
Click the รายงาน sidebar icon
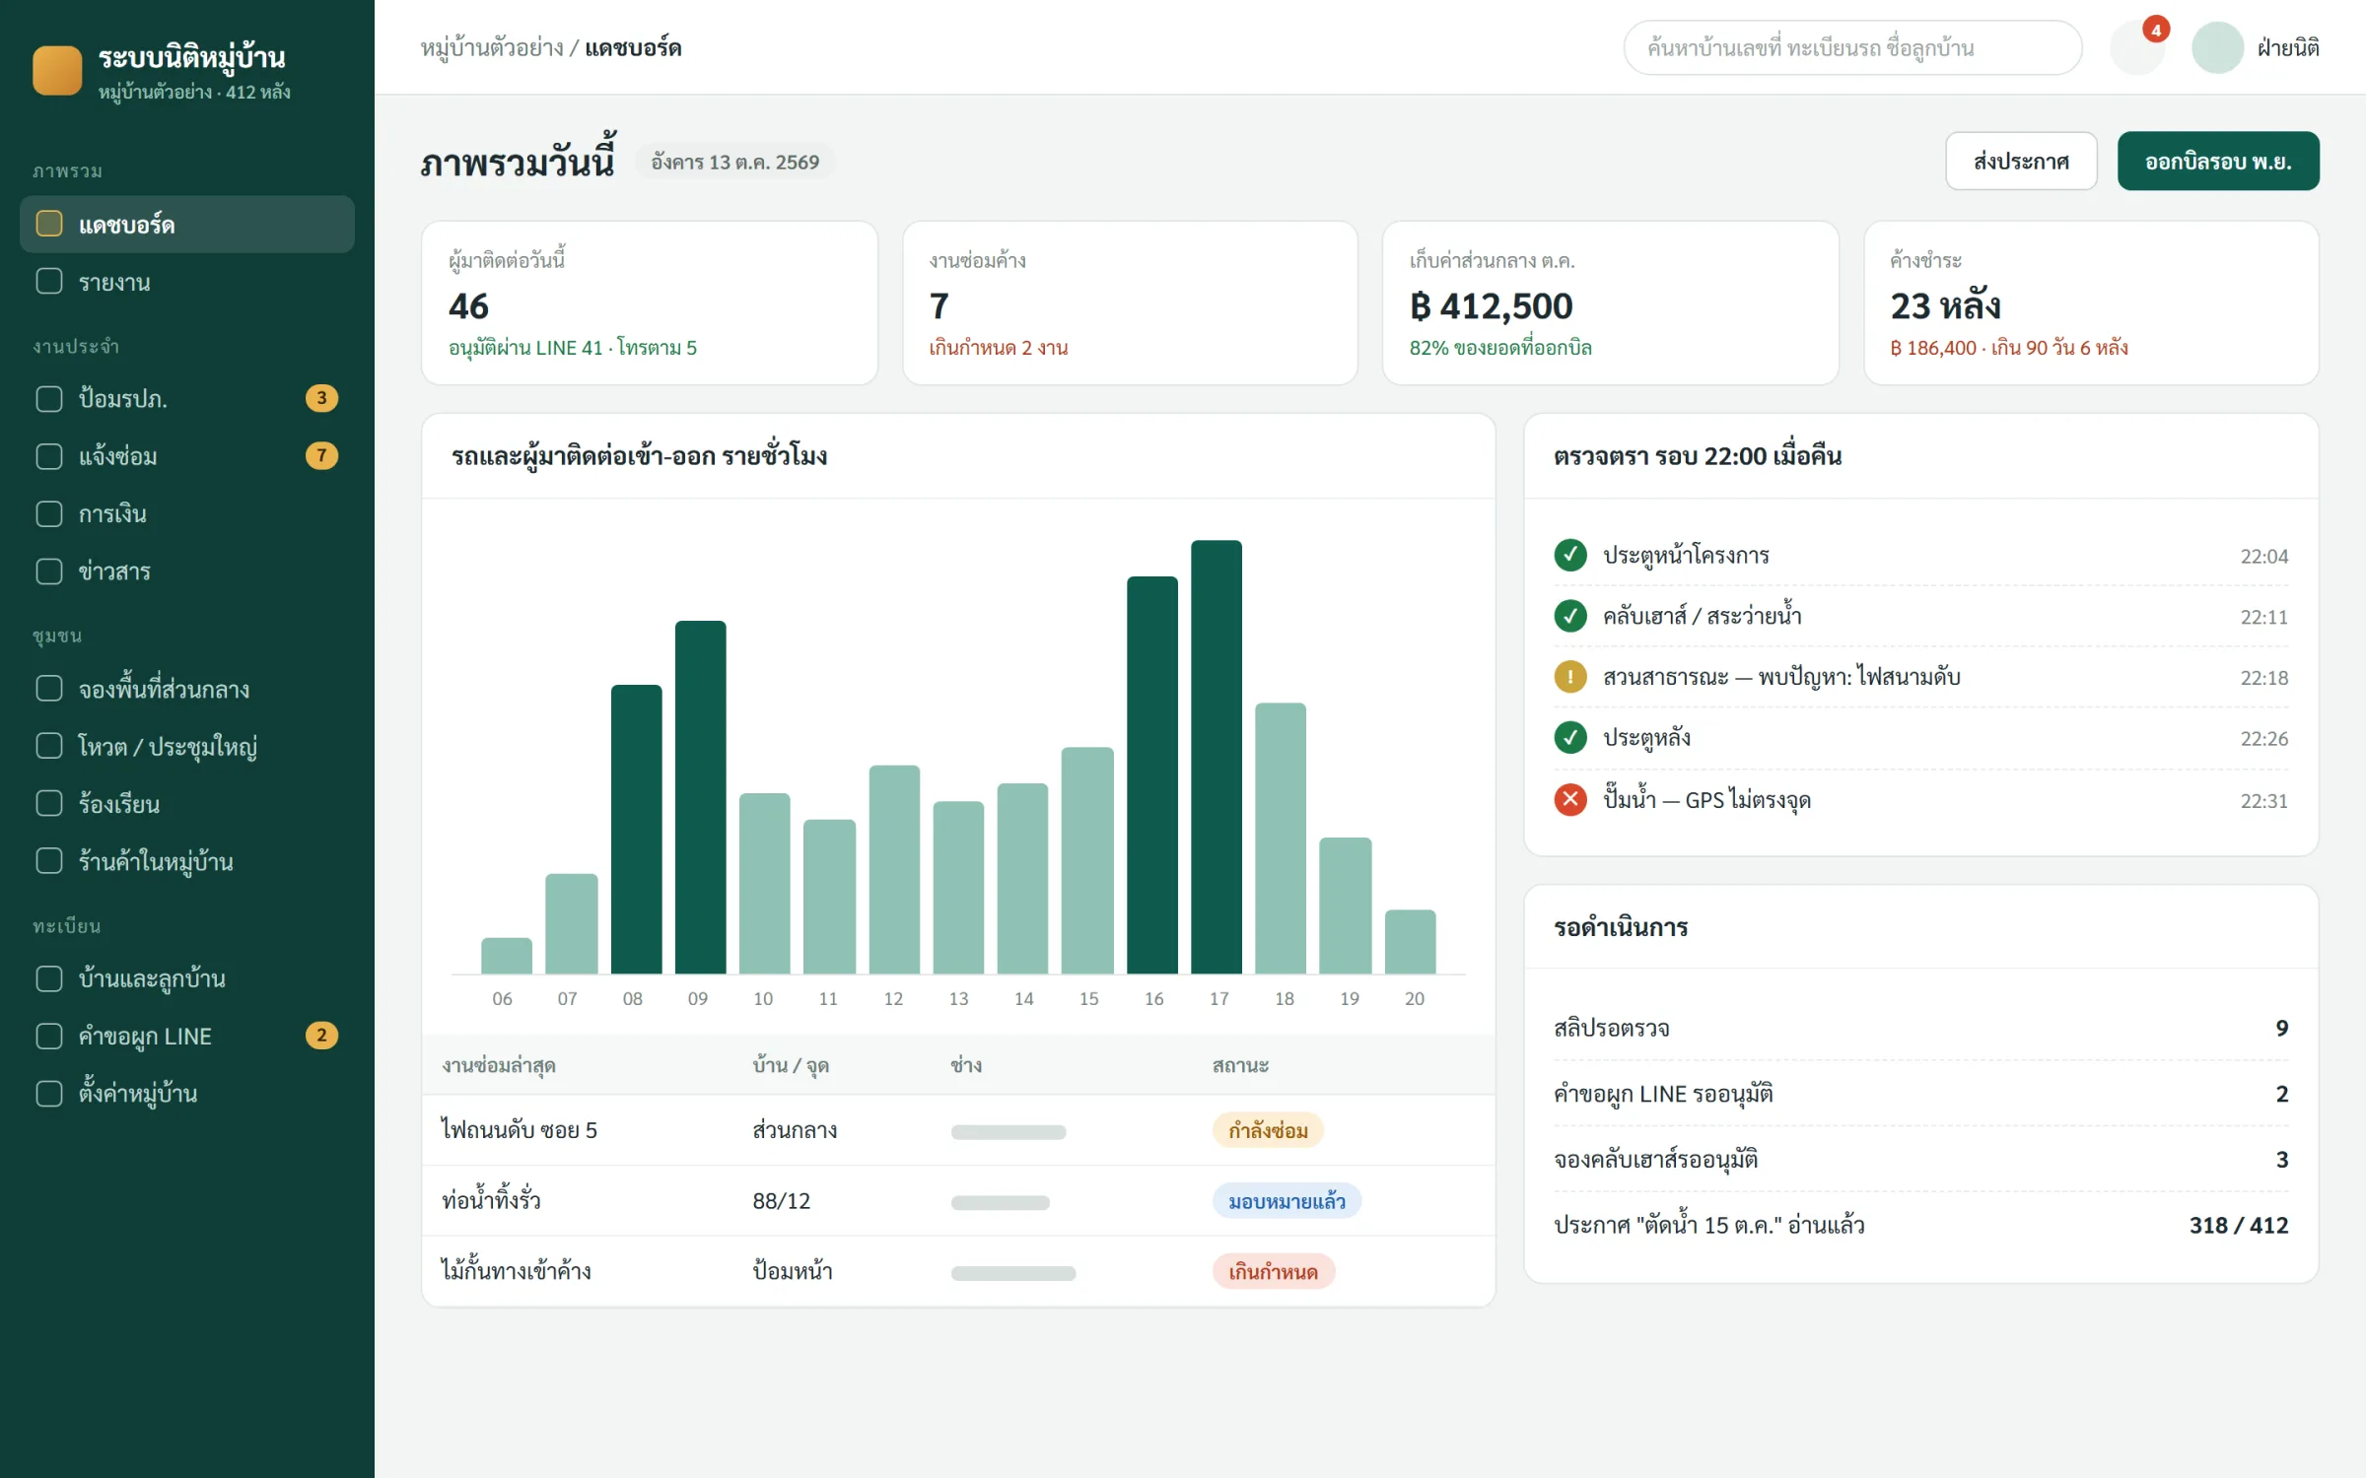pos(49,282)
